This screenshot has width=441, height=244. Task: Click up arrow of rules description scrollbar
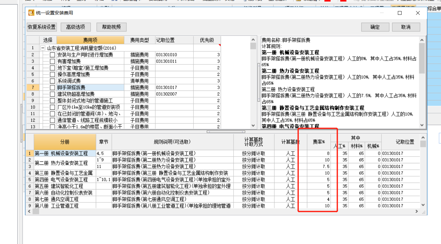pyautogui.click(x=422, y=39)
